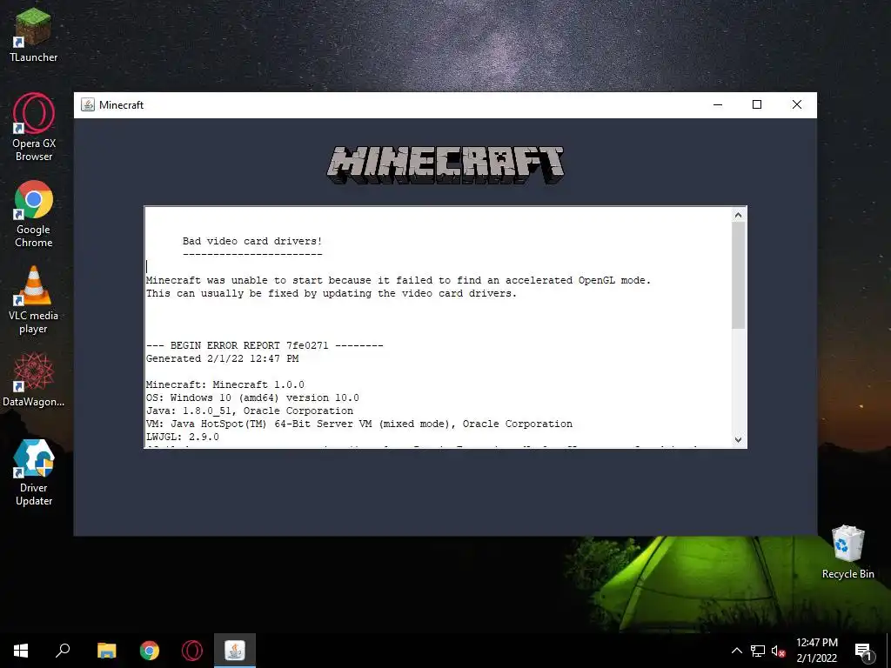Open the notification action center
891x668 pixels.
pyautogui.click(x=863, y=651)
